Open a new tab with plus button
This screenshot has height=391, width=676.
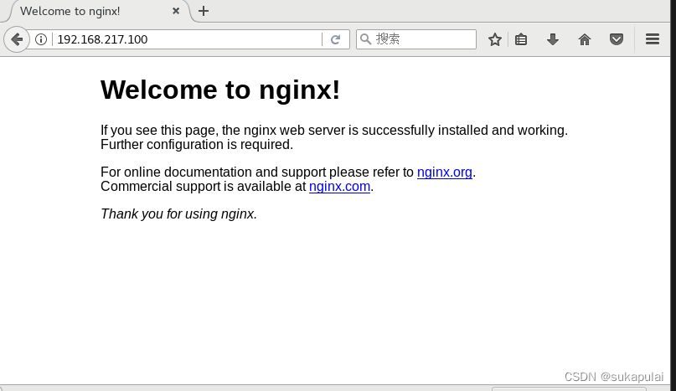pos(204,11)
